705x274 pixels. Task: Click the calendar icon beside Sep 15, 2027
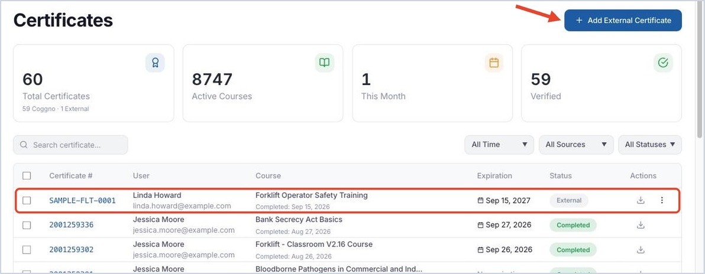[480, 200]
